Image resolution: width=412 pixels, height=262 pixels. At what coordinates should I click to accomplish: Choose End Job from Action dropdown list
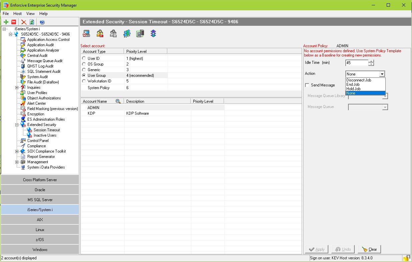[x=353, y=84]
